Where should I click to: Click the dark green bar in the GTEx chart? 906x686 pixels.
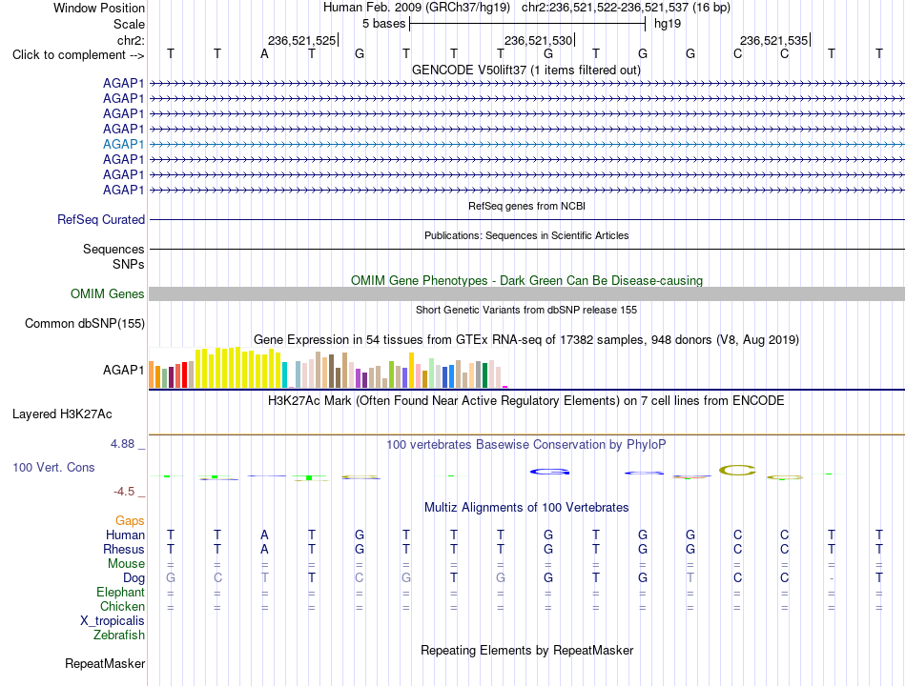[x=484, y=374]
